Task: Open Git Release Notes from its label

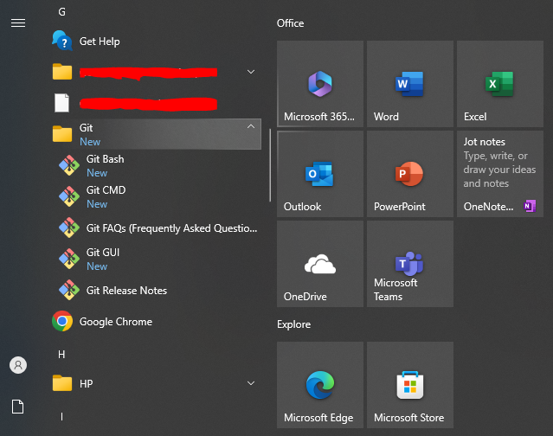Action: click(x=126, y=291)
